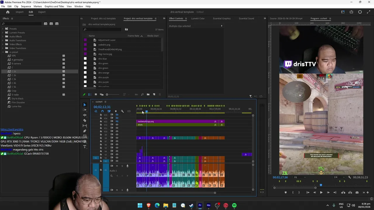Toggle Linked Selection in timeline
The height and width of the screenshot is (210, 374).
pos(109,111)
